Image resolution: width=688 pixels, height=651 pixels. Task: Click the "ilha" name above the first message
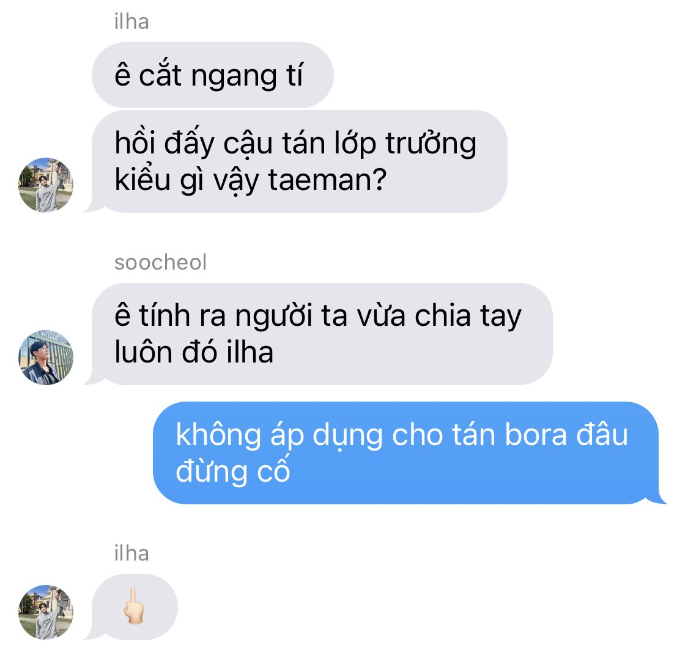click(131, 21)
